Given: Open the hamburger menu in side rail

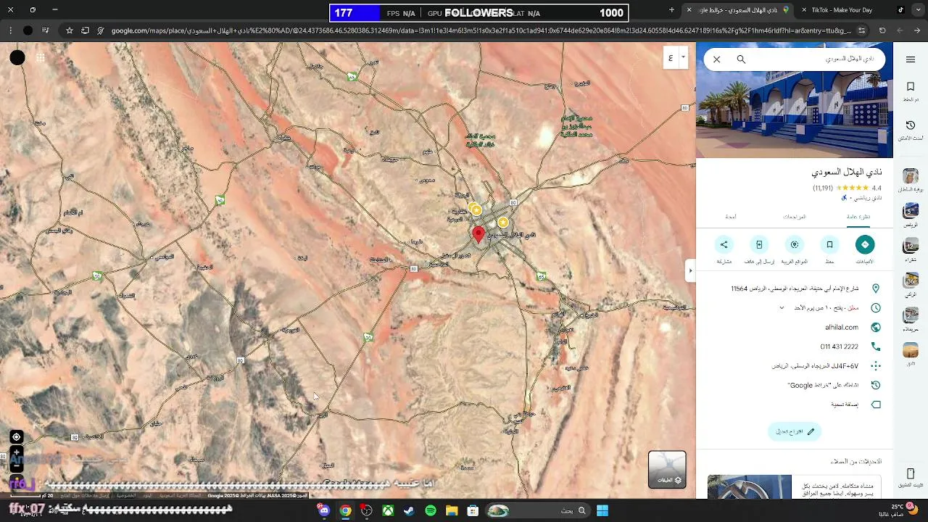Looking at the screenshot, I should pyautogui.click(x=911, y=59).
